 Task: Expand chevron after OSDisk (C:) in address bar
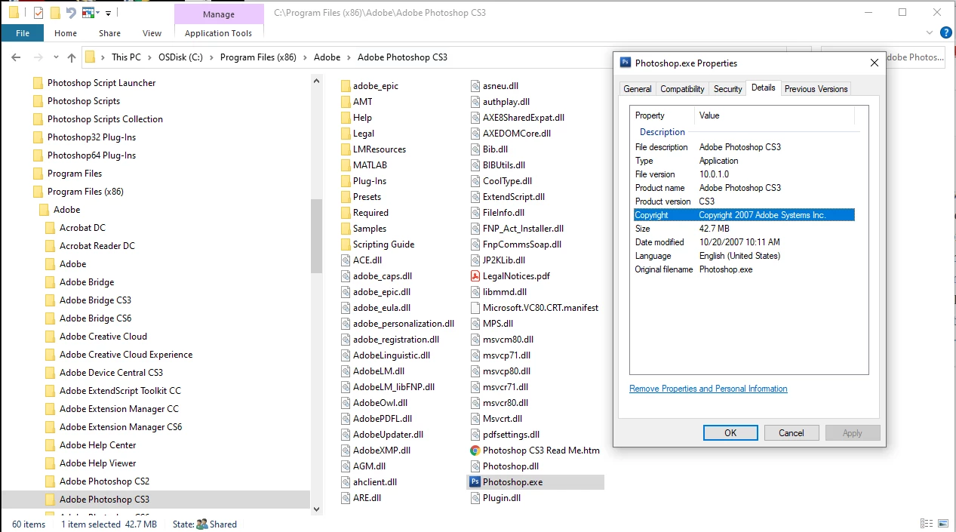click(212, 57)
